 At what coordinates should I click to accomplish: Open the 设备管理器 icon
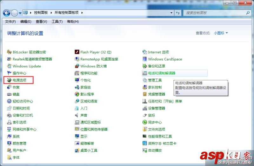pyautogui.click(x=145, y=108)
